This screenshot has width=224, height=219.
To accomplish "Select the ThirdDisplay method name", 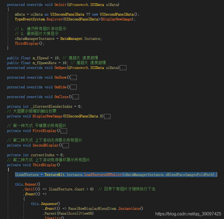I will pos(45,165).
